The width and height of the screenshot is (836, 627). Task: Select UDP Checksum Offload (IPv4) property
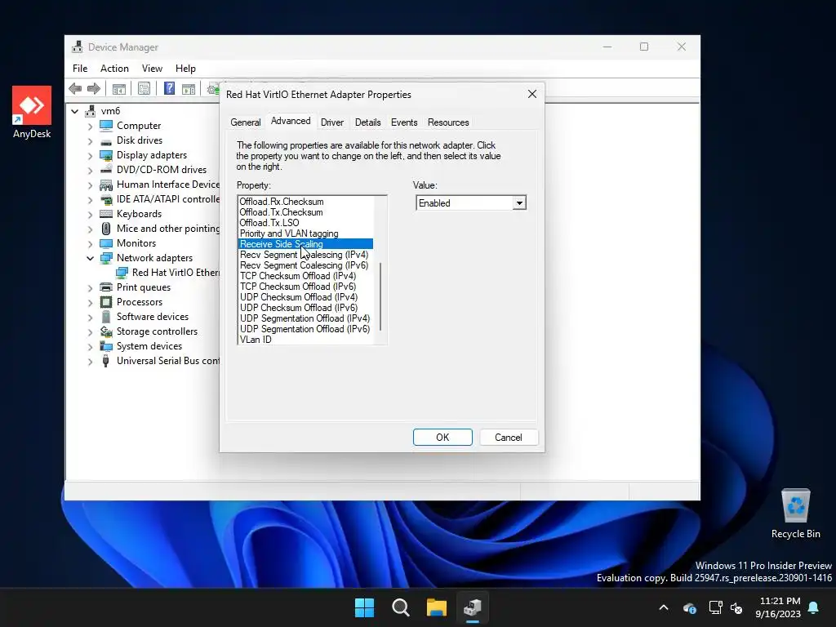coord(305,297)
